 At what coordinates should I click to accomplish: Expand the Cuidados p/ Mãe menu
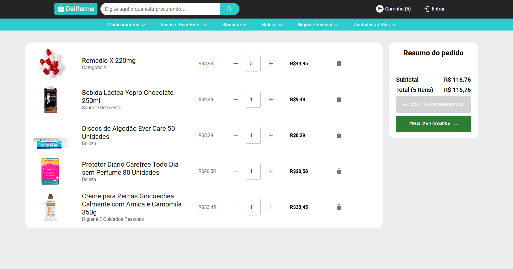(375, 25)
